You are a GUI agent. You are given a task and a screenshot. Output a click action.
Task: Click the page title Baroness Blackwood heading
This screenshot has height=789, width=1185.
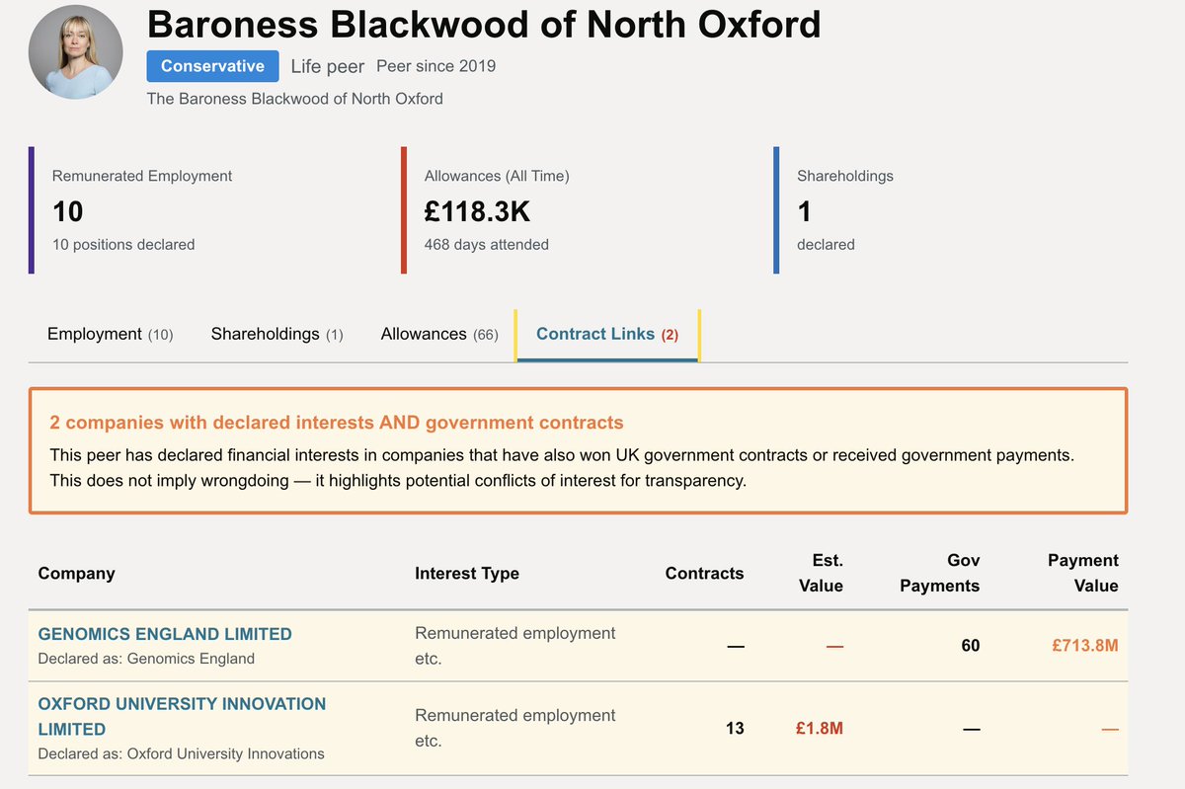(484, 24)
